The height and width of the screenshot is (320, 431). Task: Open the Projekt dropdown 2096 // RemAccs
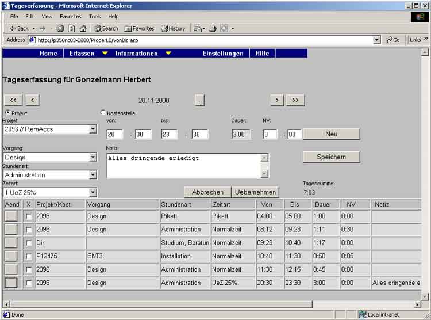coord(50,129)
